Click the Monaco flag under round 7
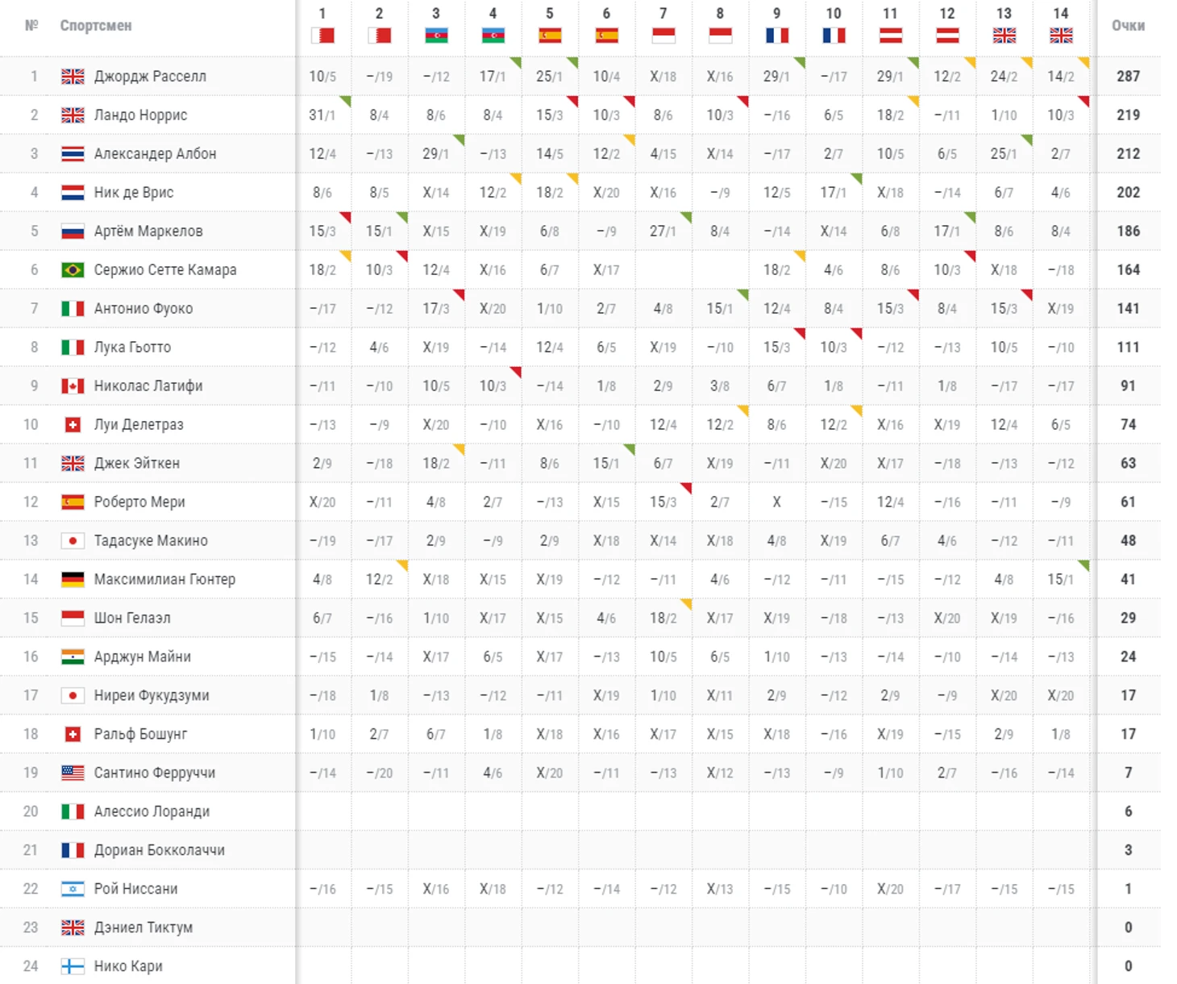The image size is (1177, 984). (x=663, y=35)
